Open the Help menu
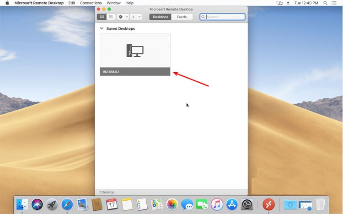Viewport: 343px width, 214px height. point(129,3)
